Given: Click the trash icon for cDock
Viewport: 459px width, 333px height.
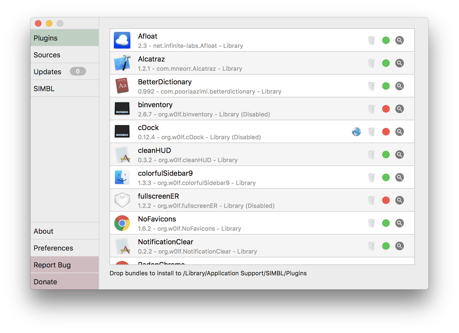Looking at the screenshot, I should 372,132.
